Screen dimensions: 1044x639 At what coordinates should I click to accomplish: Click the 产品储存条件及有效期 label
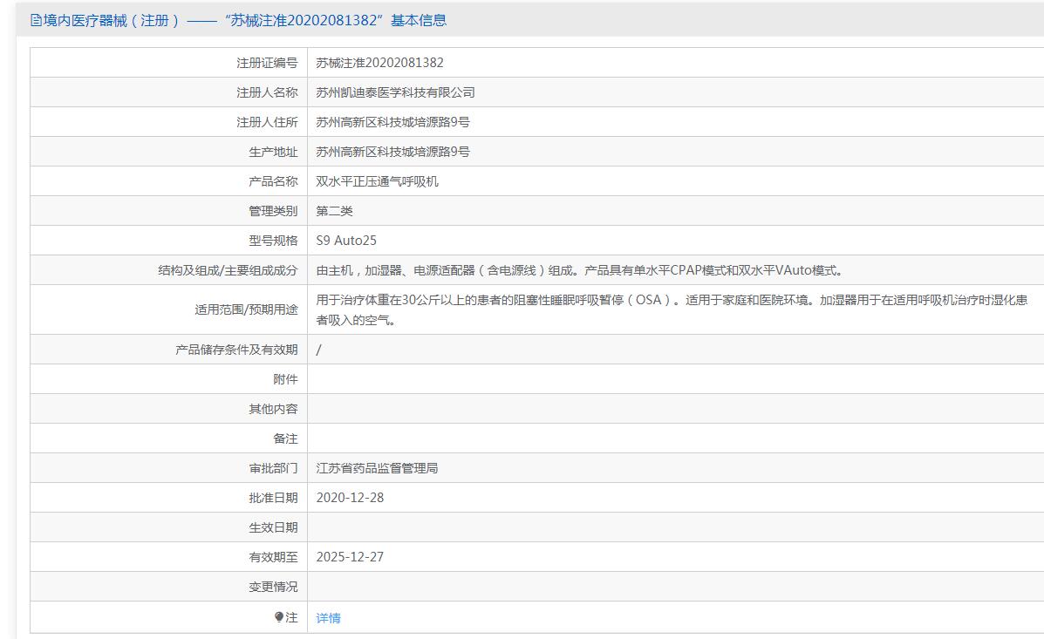[236, 350]
